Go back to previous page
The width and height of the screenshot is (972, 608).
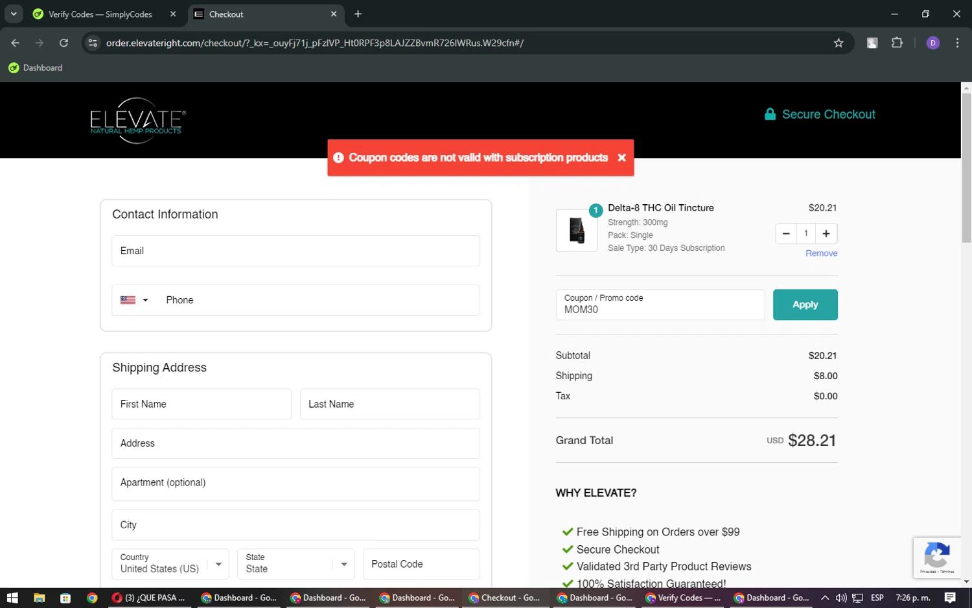point(16,43)
